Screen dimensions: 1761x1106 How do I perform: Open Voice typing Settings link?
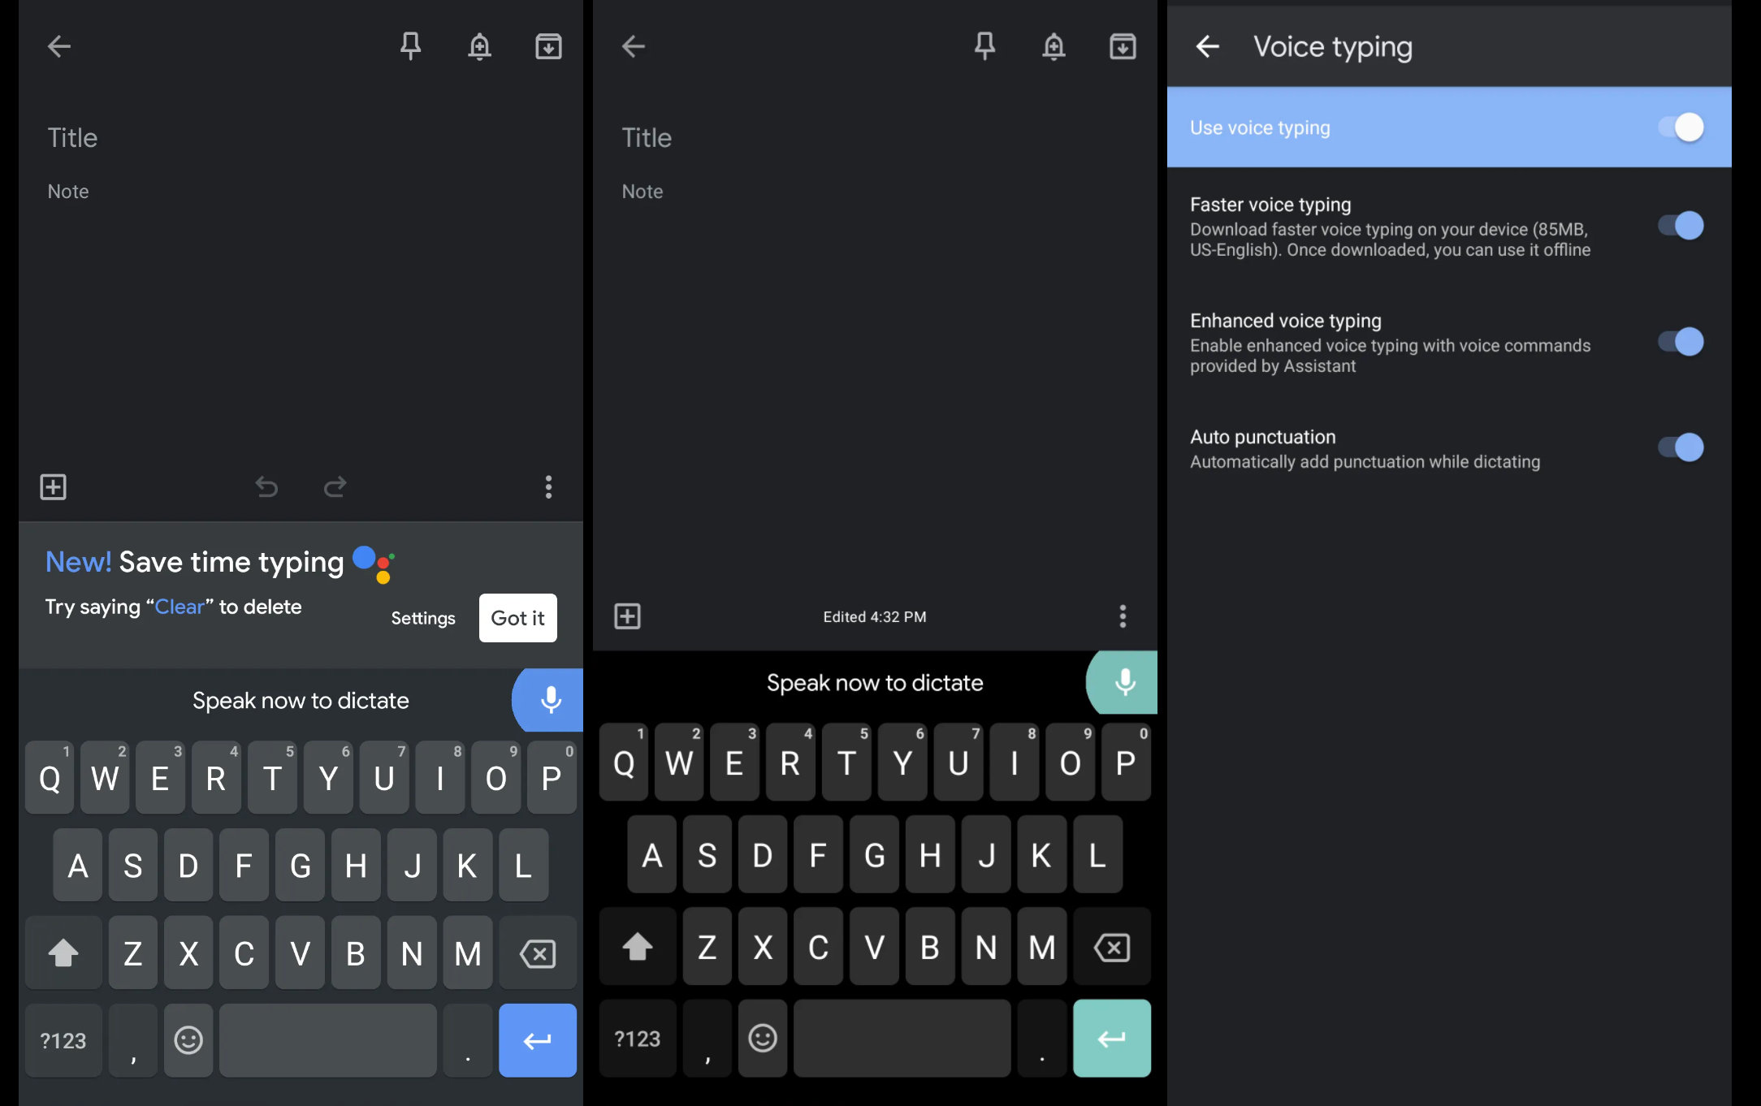423,618
